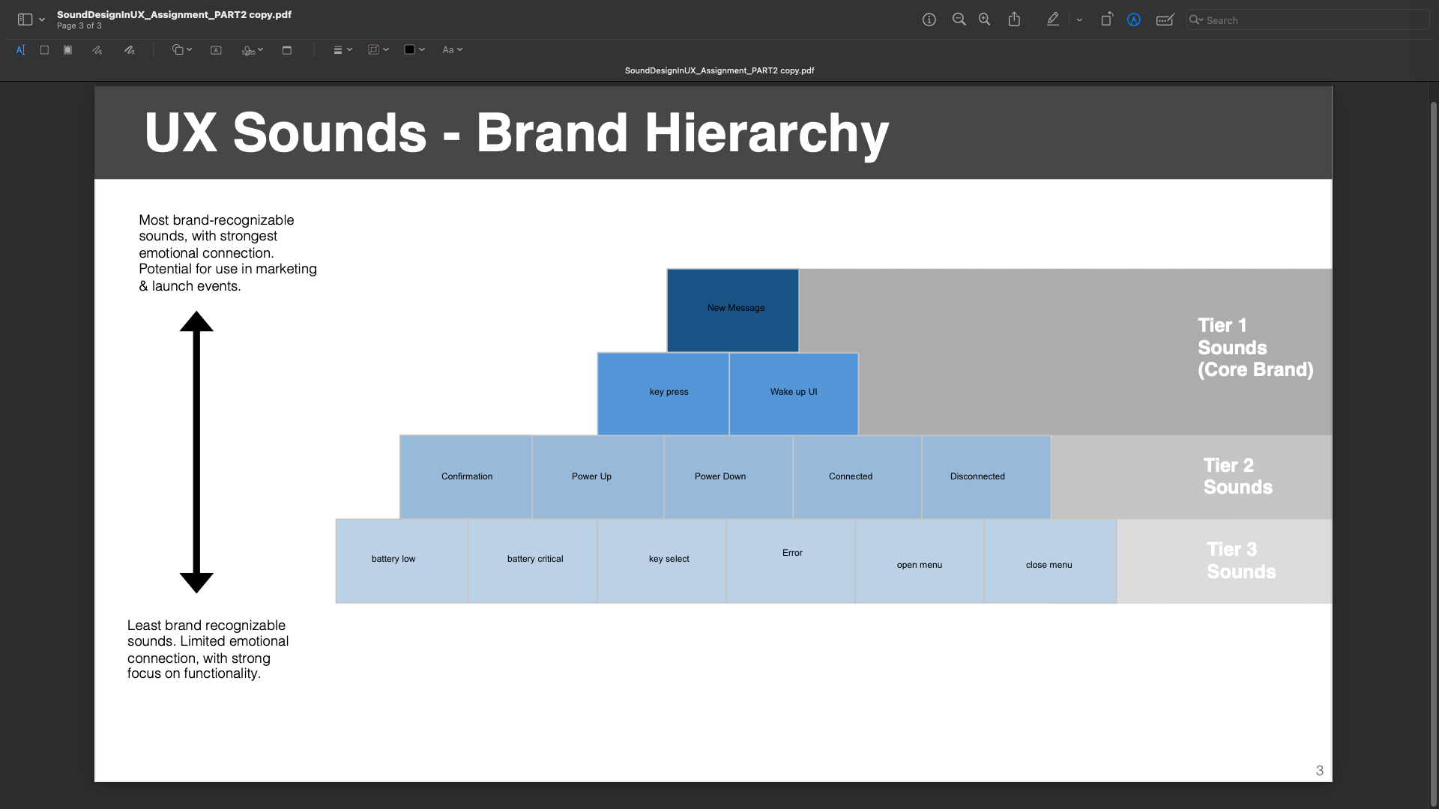Viewport: 1439px width, 809px height.
Task: Open the form filling tool
Action: point(1165,20)
